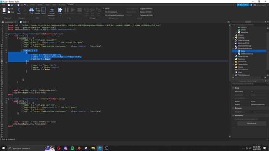Start playtest with the Play icon
The image size is (269, 151).
[x=60, y=10]
